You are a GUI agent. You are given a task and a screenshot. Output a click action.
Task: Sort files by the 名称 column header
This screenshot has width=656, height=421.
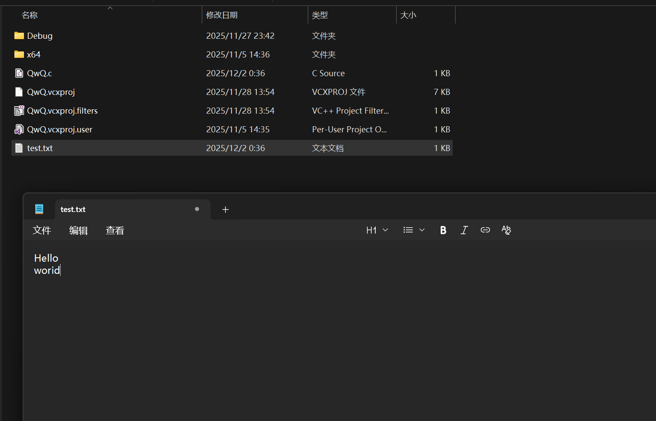pyautogui.click(x=30, y=15)
